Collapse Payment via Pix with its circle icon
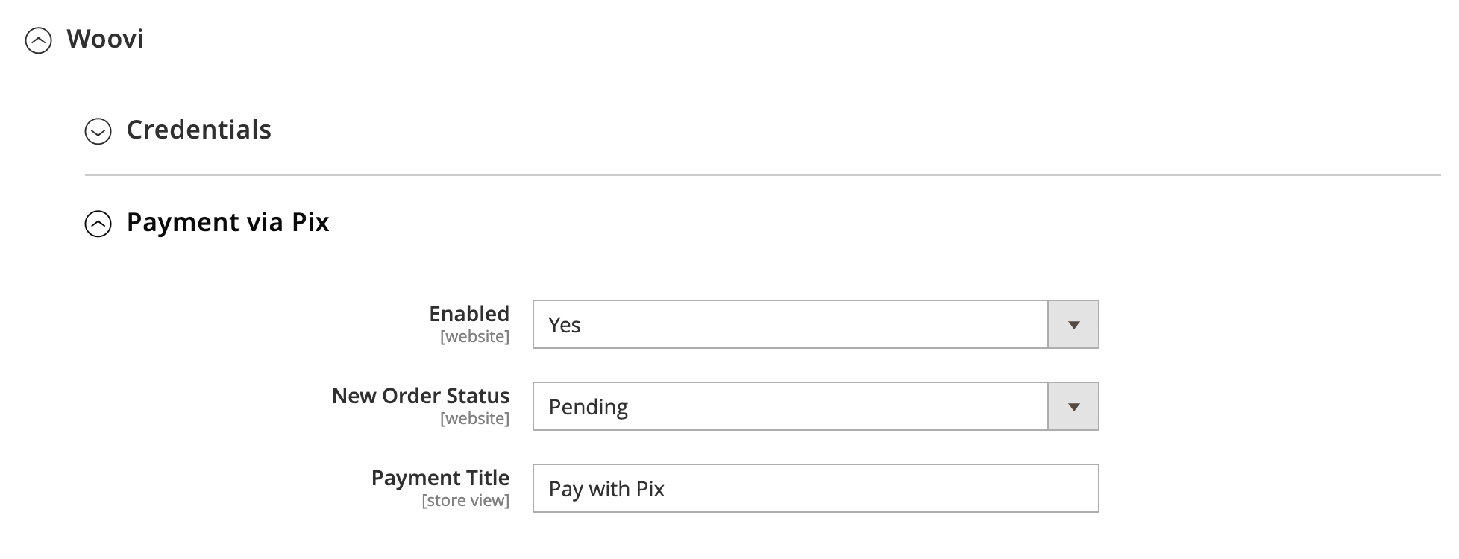This screenshot has height=559, width=1459. [x=98, y=224]
